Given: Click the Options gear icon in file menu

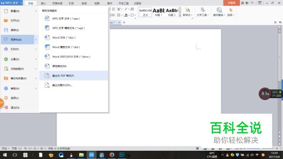Looking at the screenshot, I should (6, 98).
